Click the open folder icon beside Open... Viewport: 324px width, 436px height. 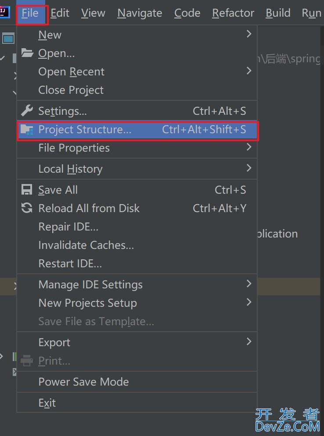27,53
